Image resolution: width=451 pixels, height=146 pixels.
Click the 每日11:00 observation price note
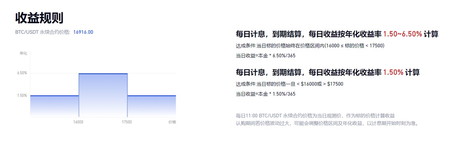point(315,115)
